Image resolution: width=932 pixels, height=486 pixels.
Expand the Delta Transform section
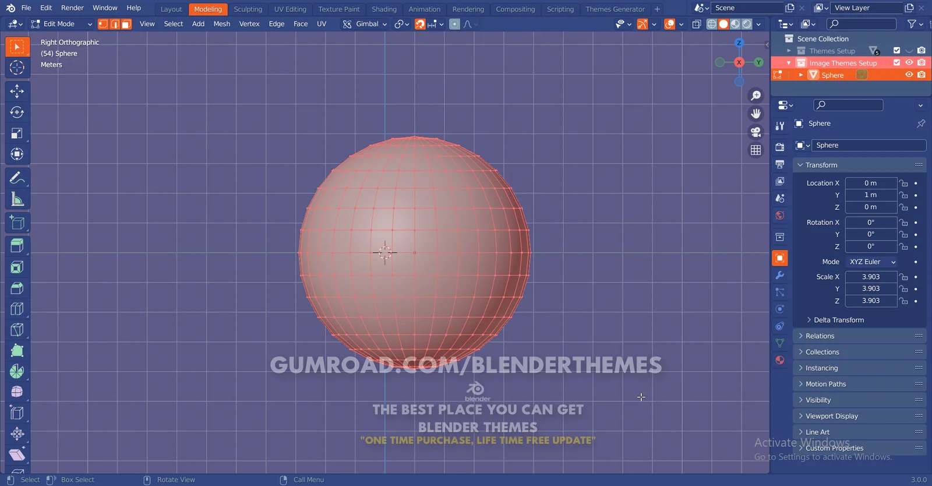pyautogui.click(x=838, y=320)
